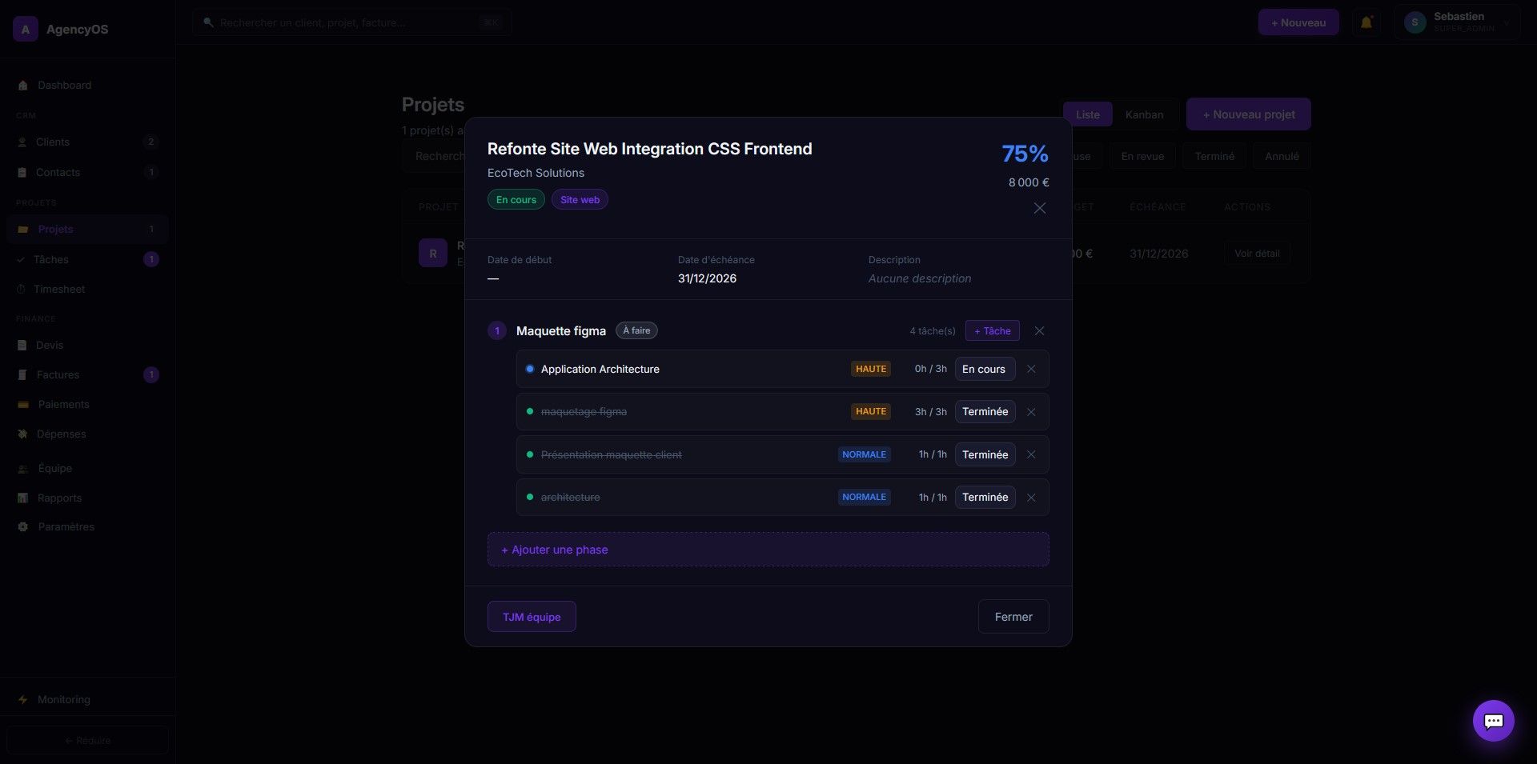Toggle status dot of Présentation maquette client

click(530, 454)
